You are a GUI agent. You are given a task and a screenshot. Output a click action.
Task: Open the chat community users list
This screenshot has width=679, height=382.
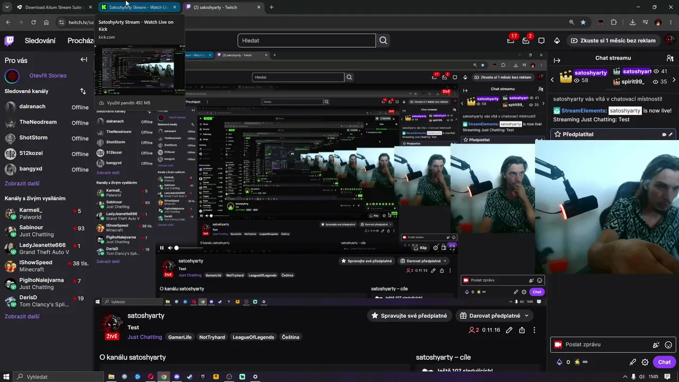[670, 58]
